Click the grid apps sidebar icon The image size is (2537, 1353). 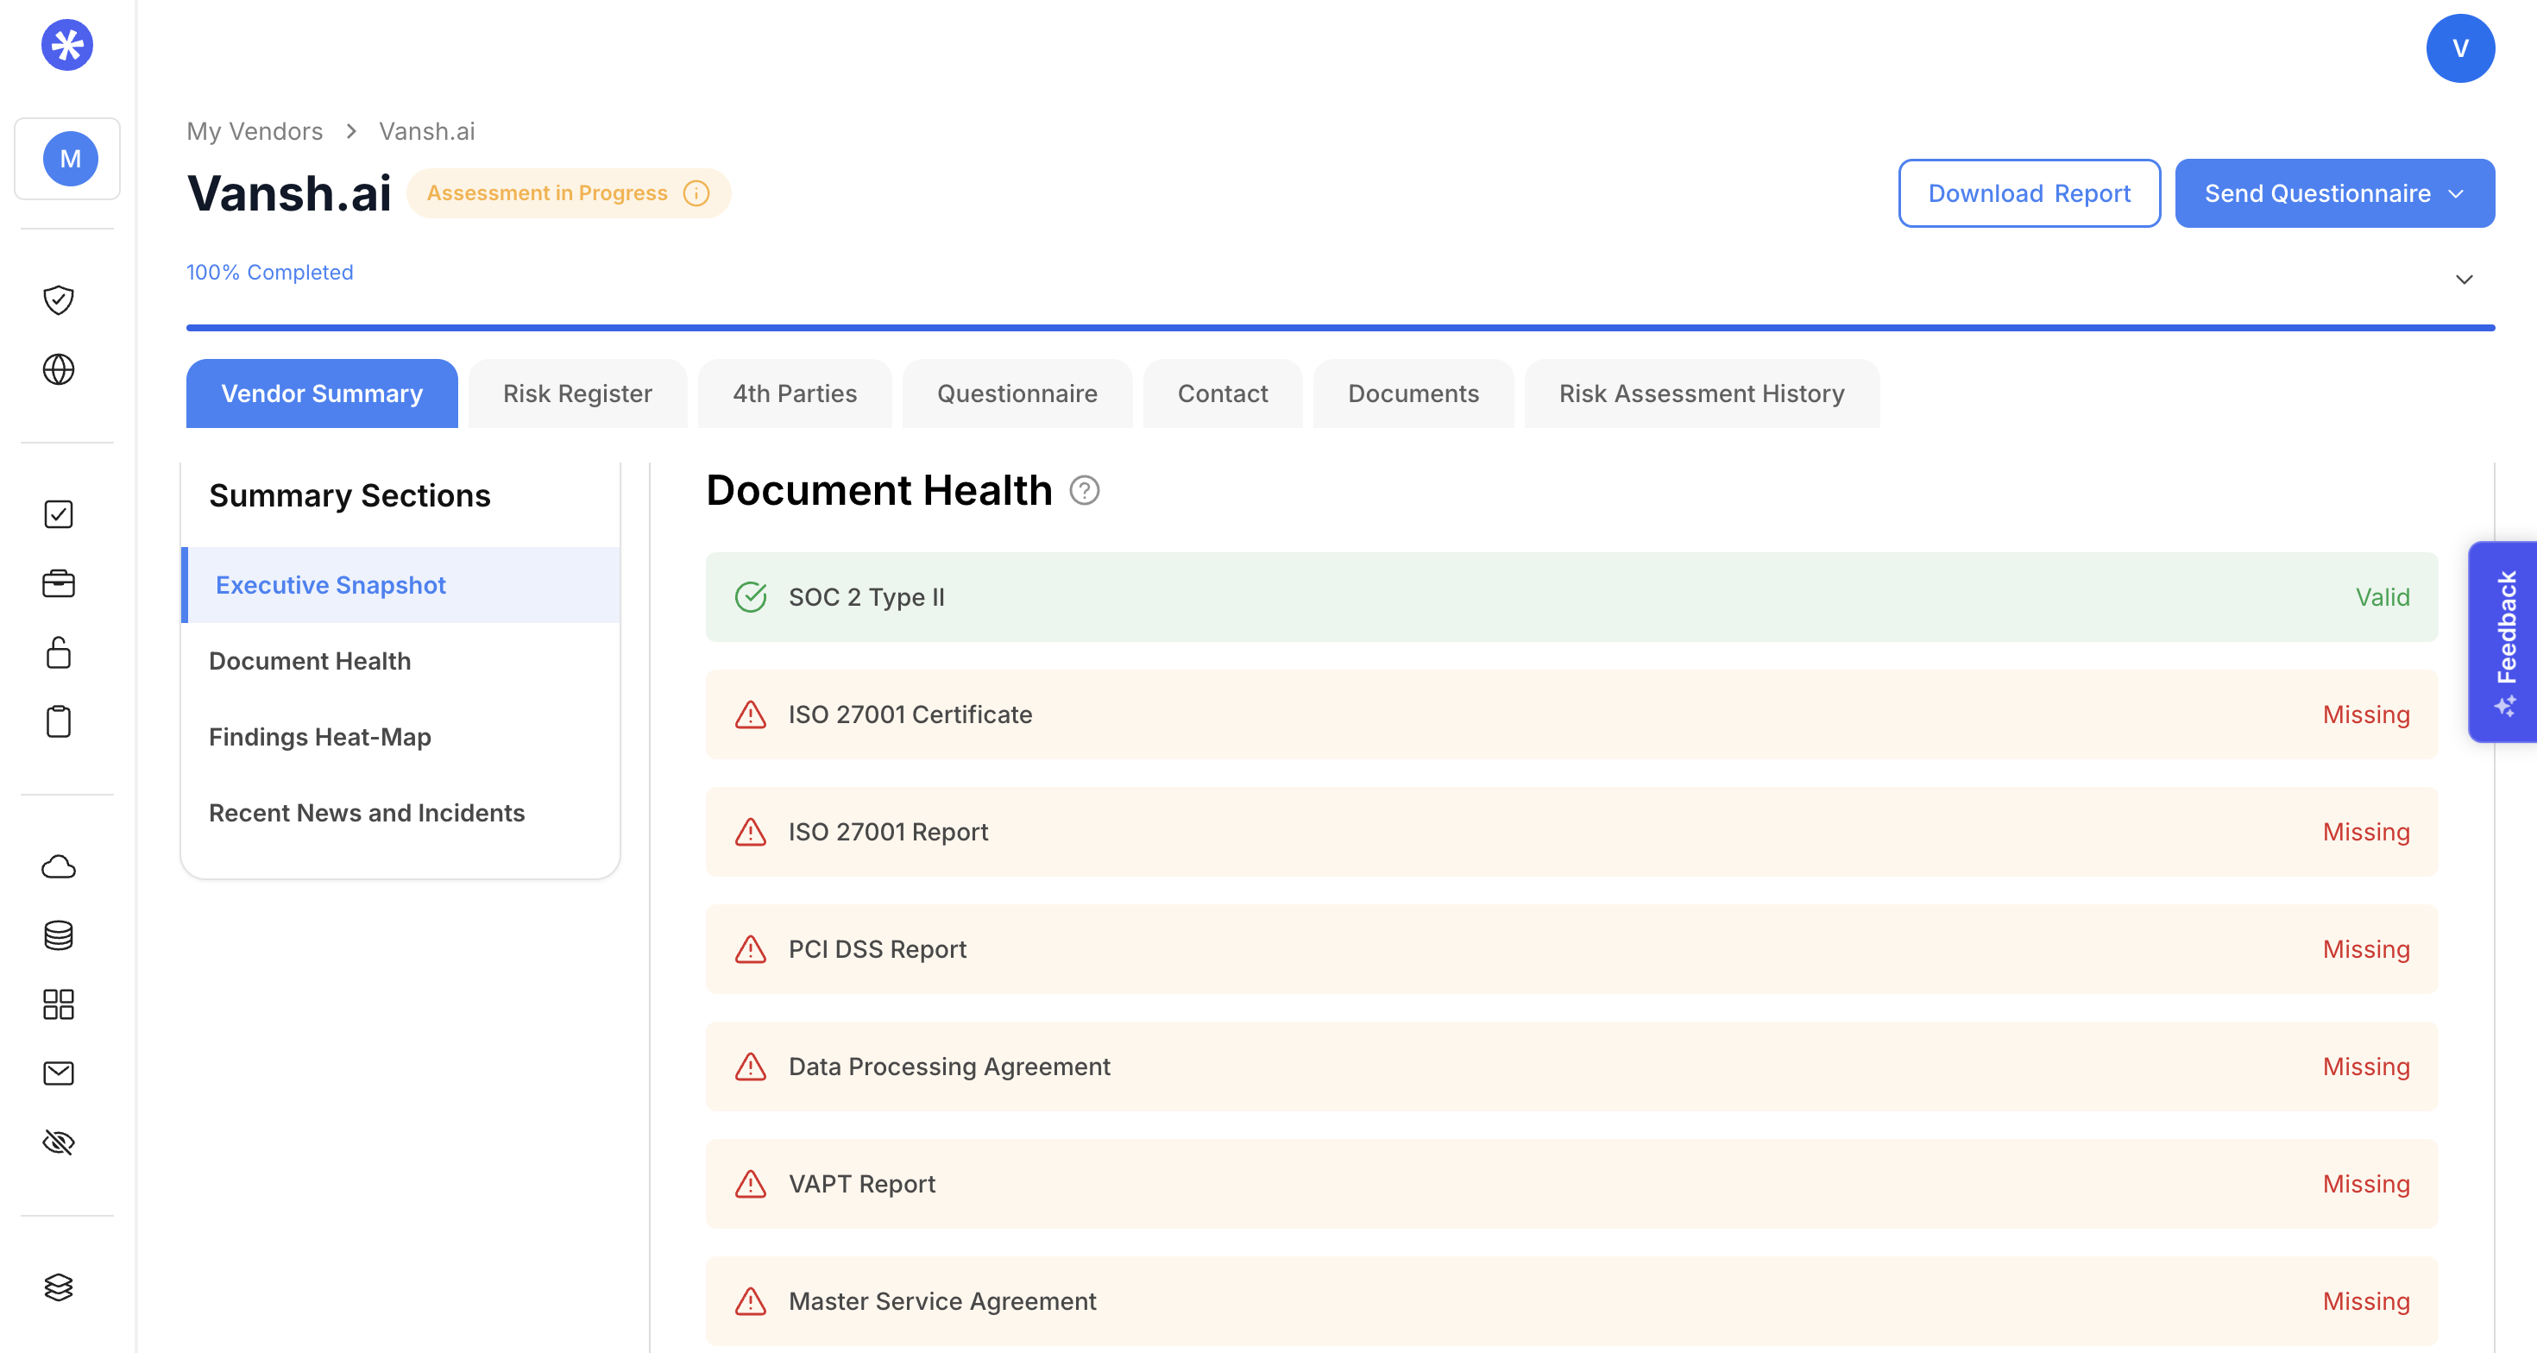point(59,1004)
